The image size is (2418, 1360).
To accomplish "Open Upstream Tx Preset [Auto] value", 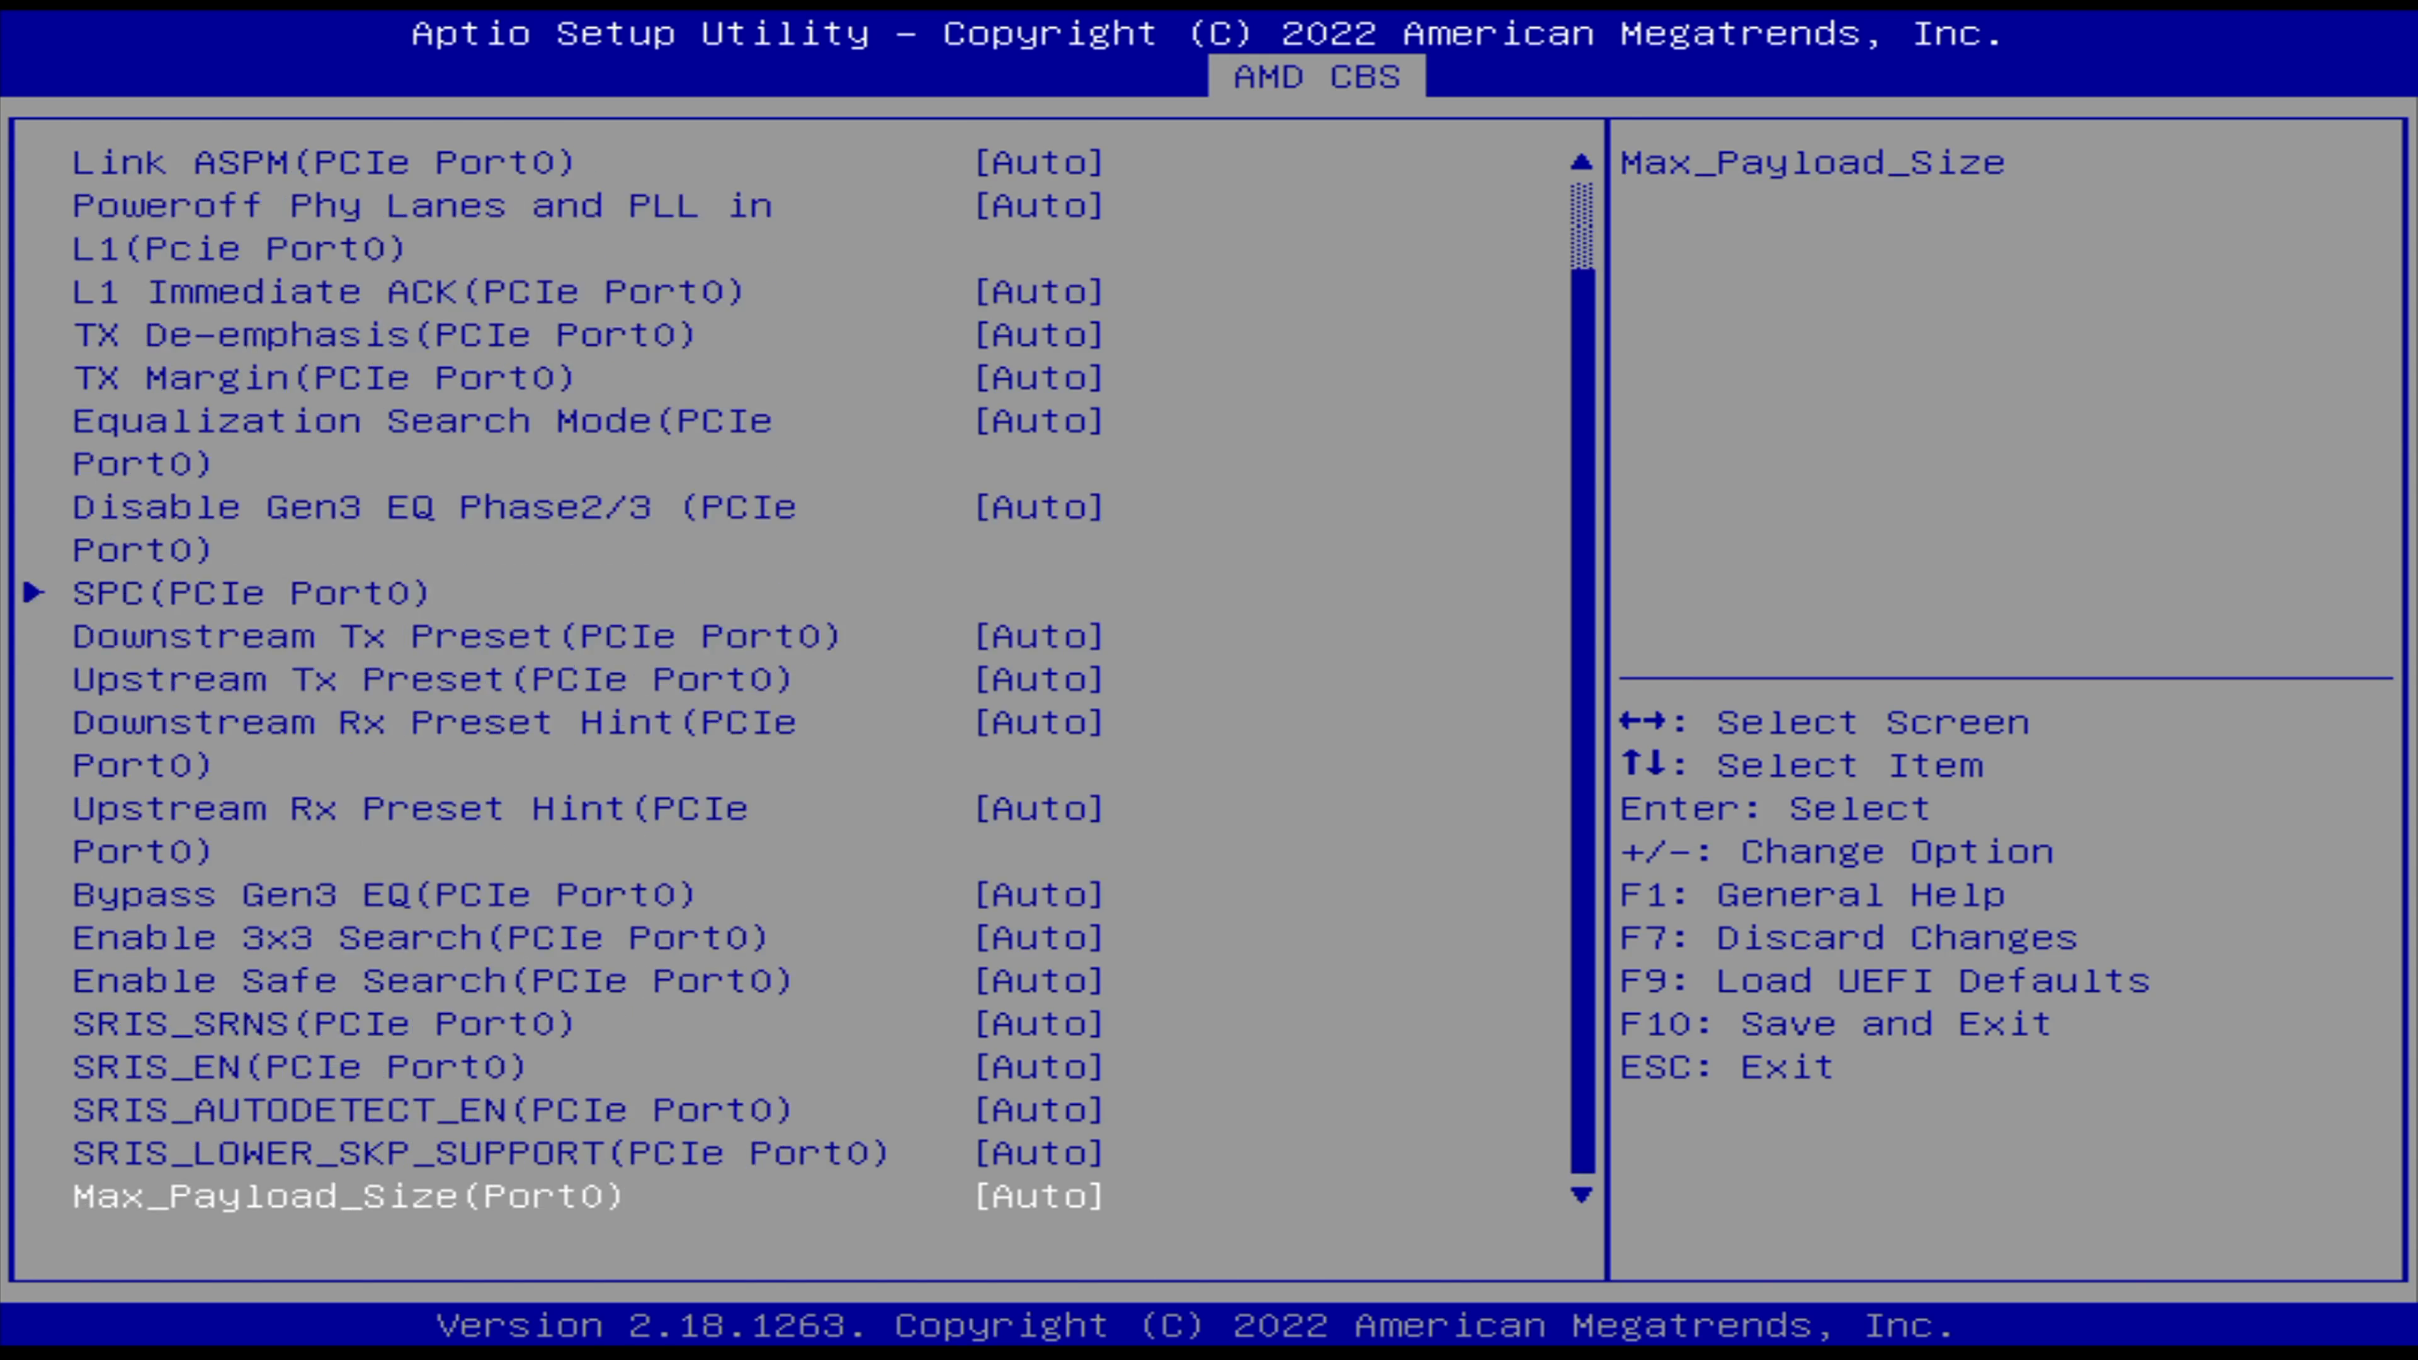I will [x=1039, y=679].
